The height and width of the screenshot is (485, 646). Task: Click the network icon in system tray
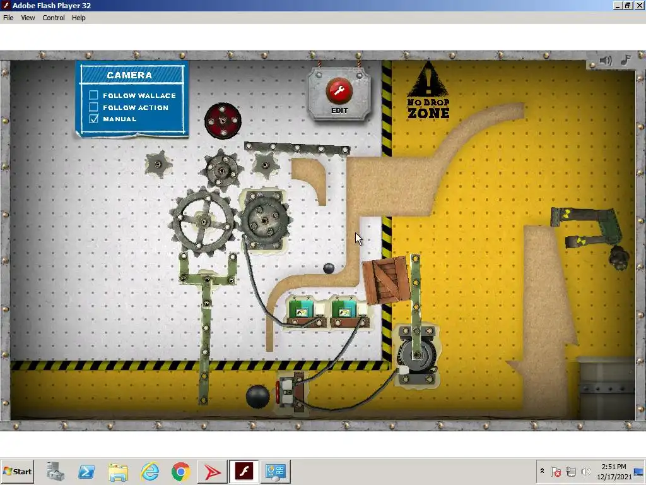(570, 471)
